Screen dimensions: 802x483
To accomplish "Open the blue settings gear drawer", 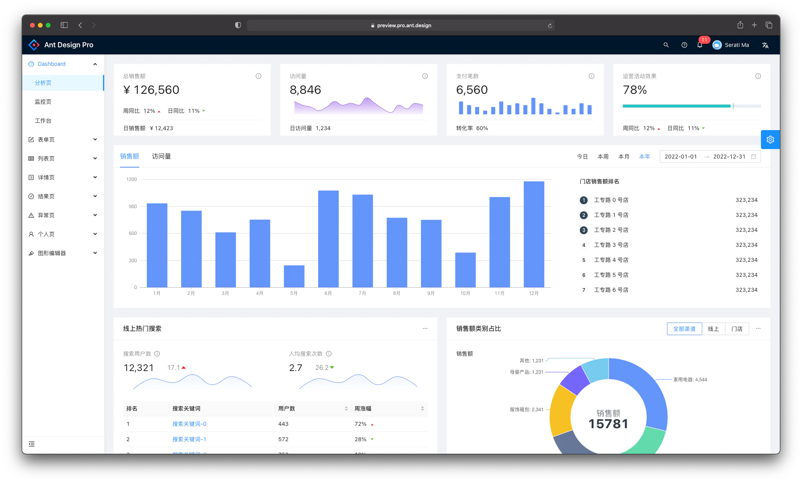I will [x=770, y=140].
